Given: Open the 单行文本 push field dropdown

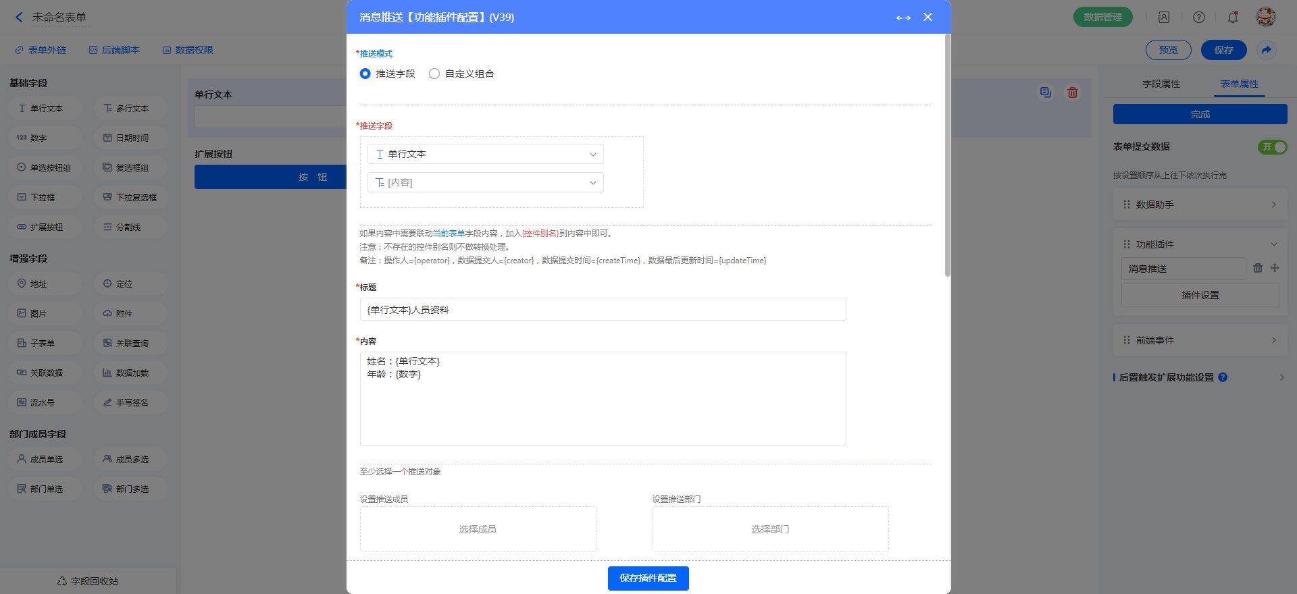Looking at the screenshot, I should coord(485,154).
